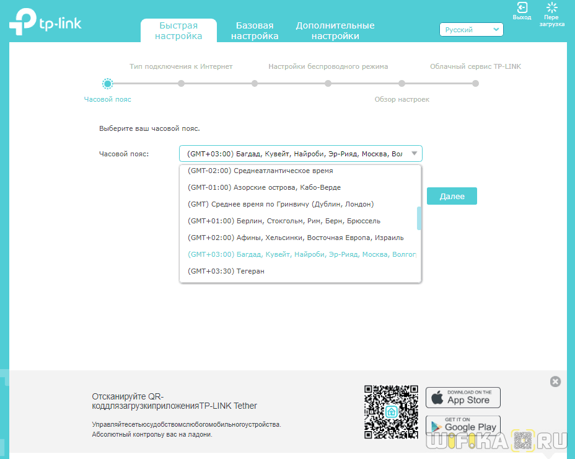Click the Tether QR code
Image resolution: width=575 pixels, height=459 pixels.
391,412
